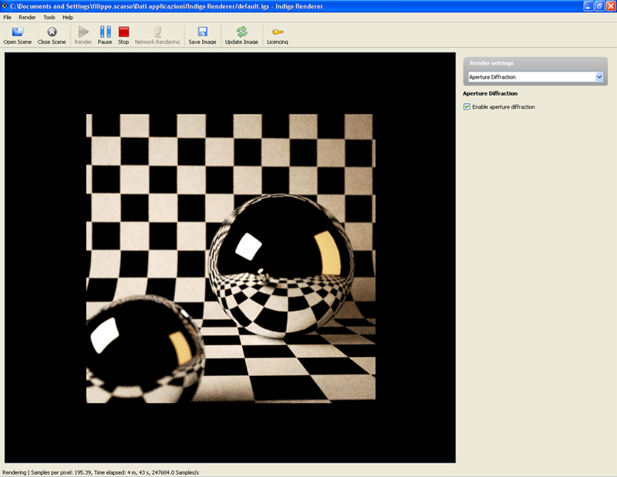Open the File menu
This screenshot has width=617, height=477.
coord(8,17)
